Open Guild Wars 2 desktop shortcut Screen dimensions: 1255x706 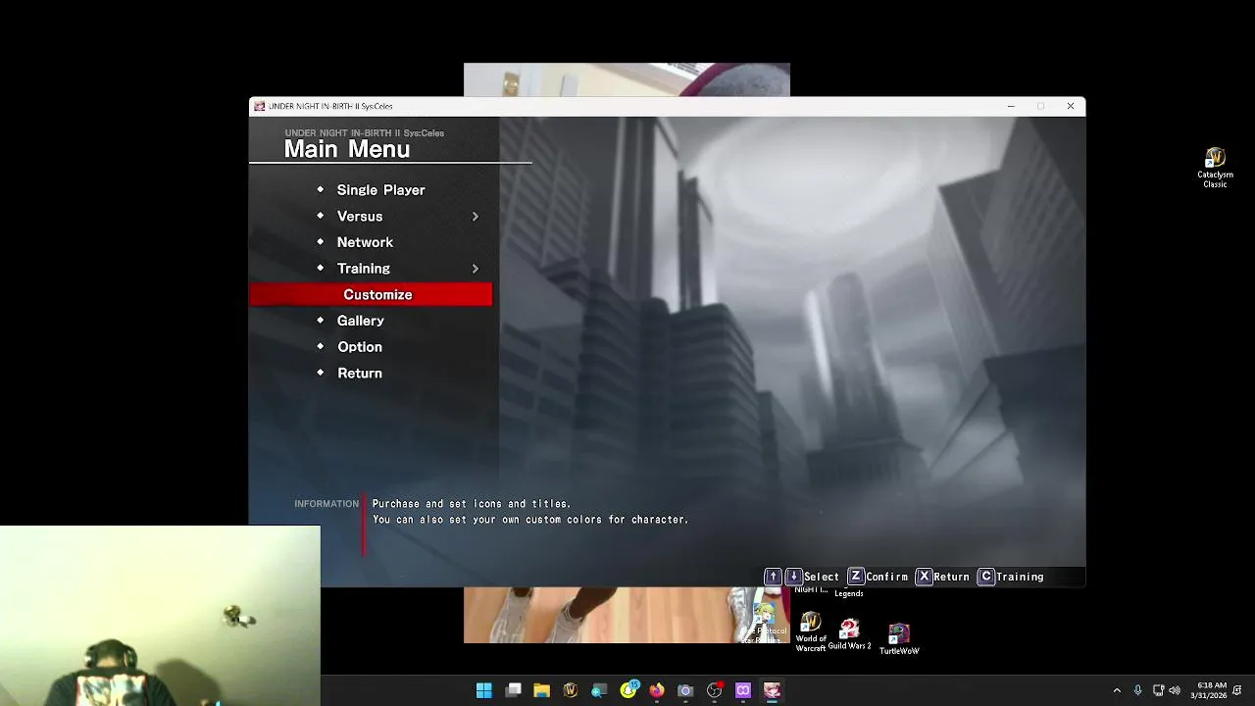point(849,633)
